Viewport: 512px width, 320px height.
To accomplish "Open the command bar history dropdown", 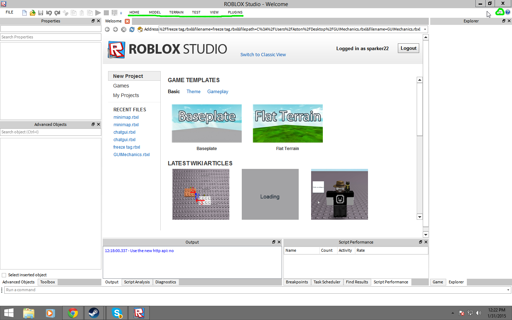I will [508, 290].
